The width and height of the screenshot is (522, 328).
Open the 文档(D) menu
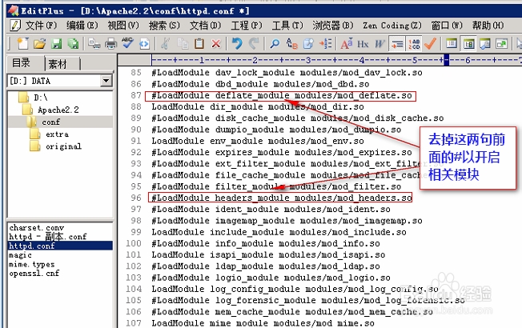(206, 26)
